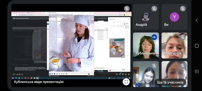Open the Файл menu in the video player
202x91 pixels.
pos(50,14)
